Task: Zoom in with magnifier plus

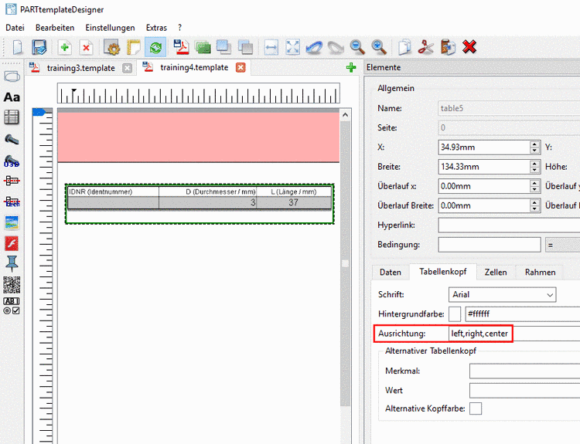Action: (x=379, y=47)
